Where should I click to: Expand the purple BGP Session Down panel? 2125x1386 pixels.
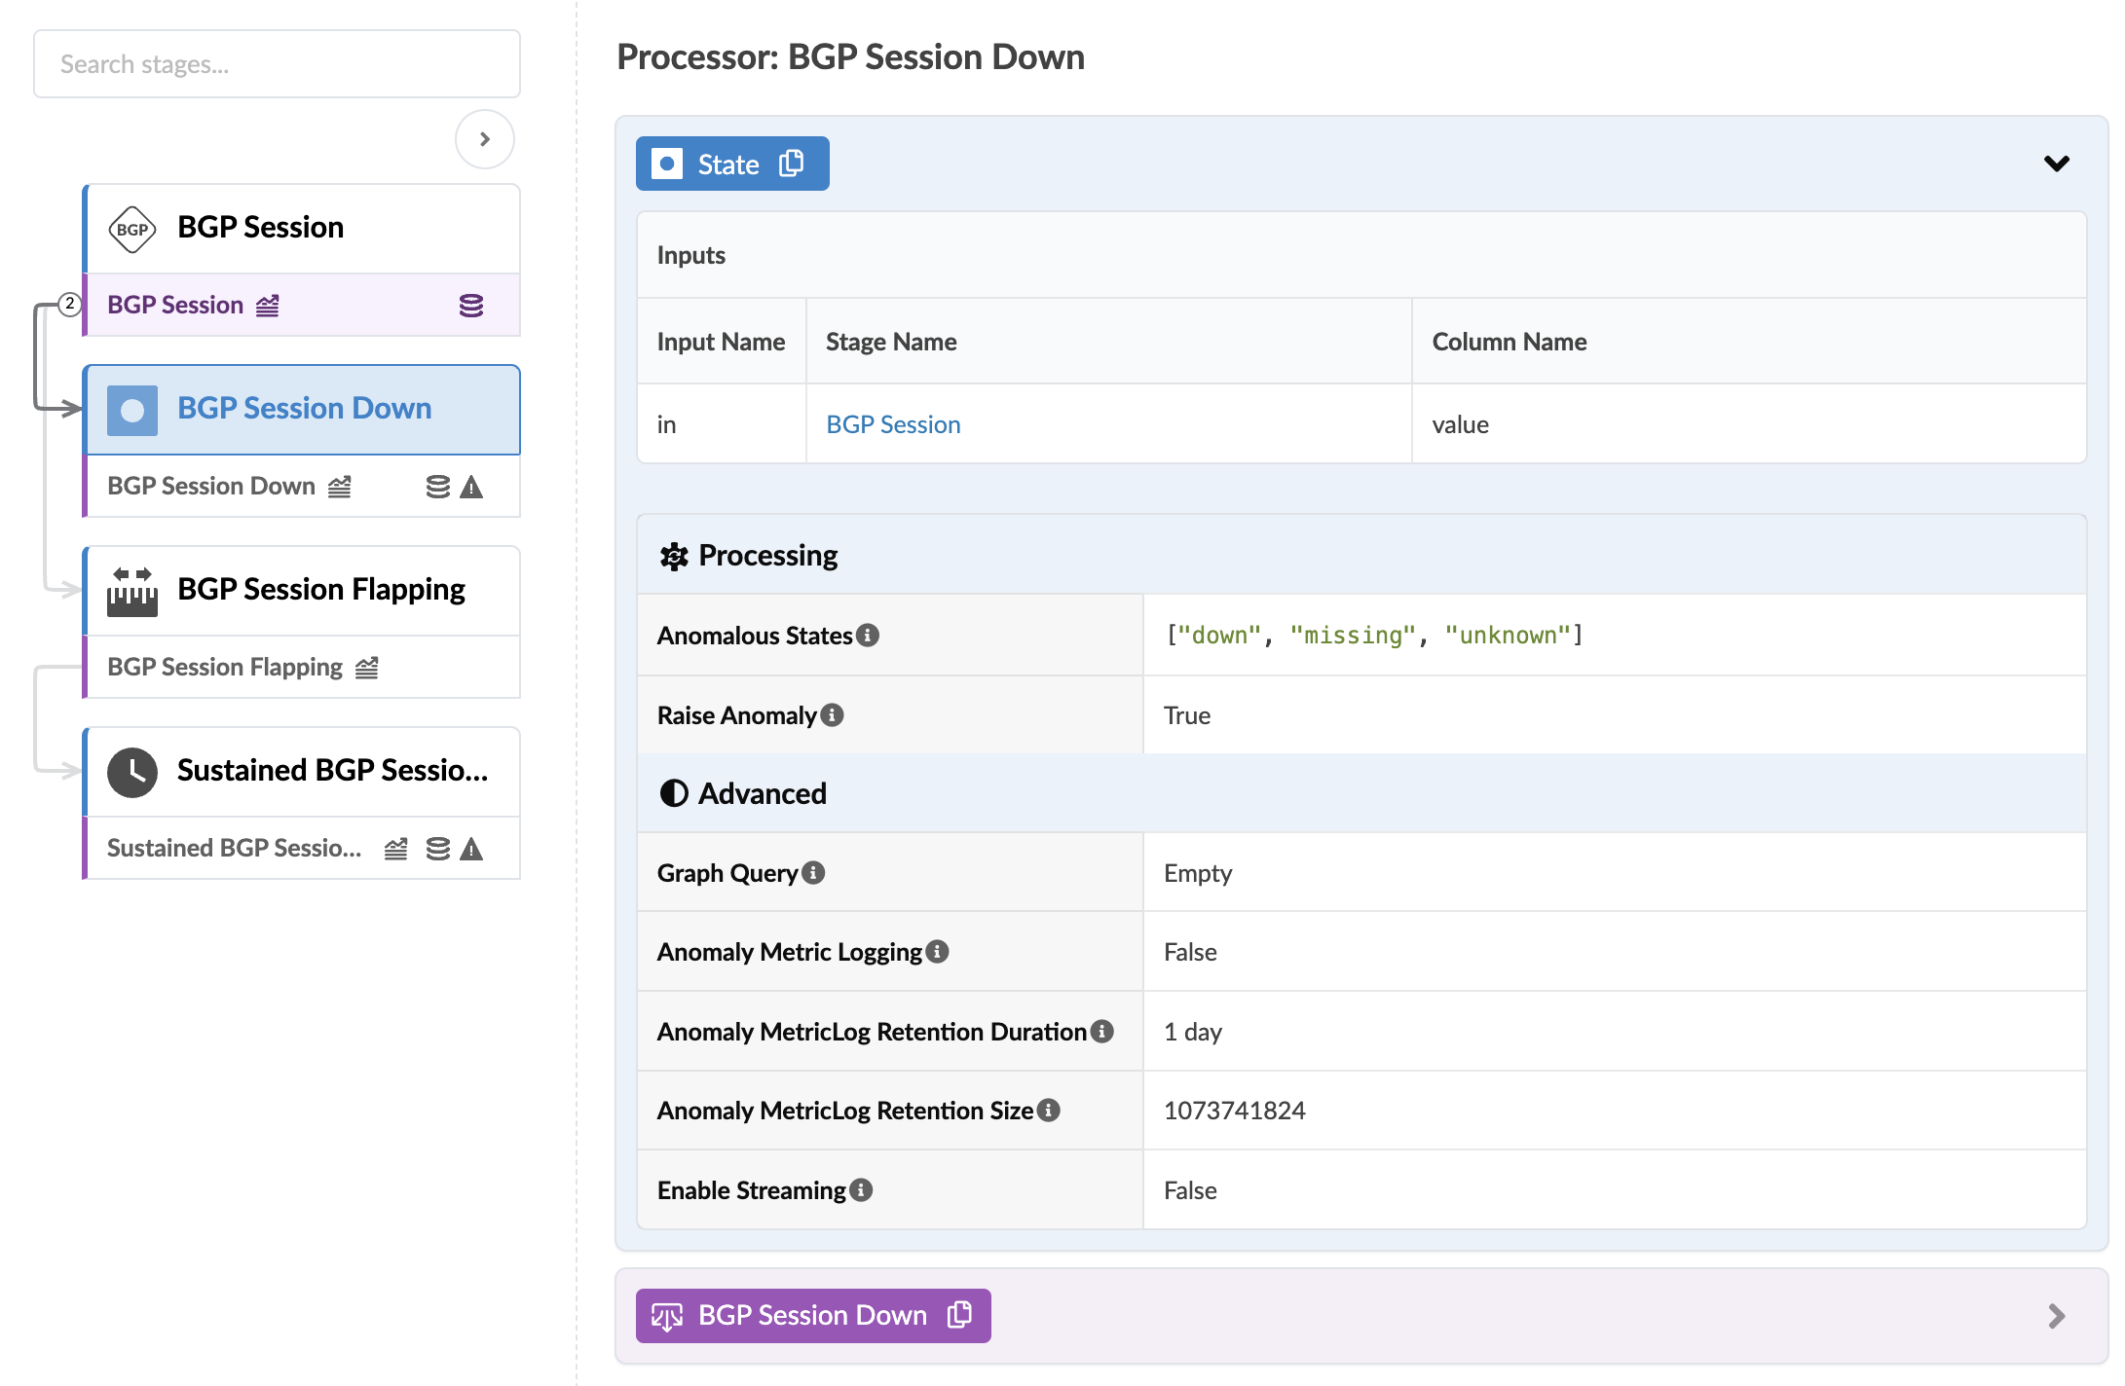(x=2056, y=1316)
